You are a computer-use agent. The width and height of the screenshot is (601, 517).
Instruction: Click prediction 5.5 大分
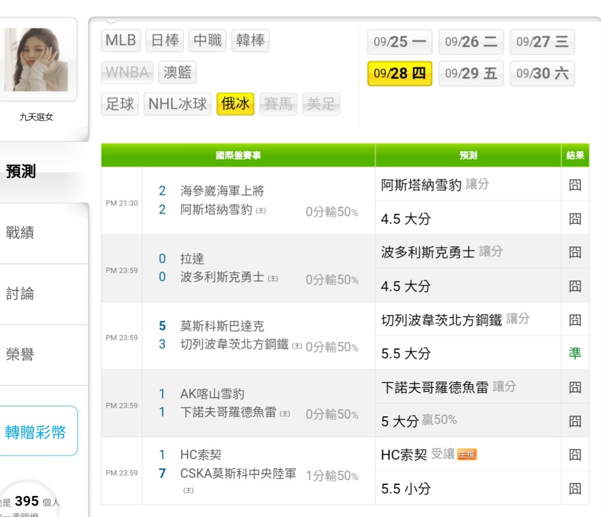(x=406, y=353)
